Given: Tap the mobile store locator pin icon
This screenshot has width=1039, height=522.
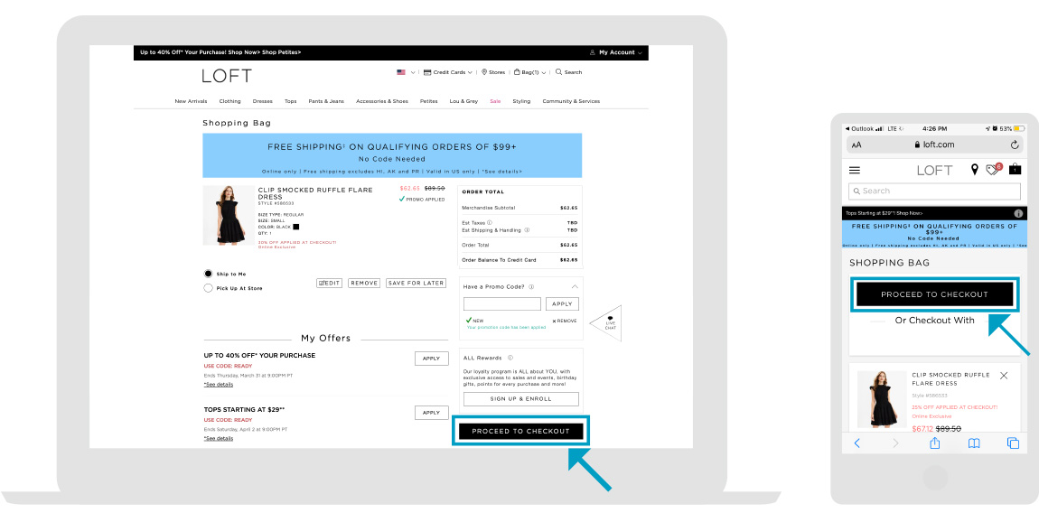Looking at the screenshot, I should 974,170.
